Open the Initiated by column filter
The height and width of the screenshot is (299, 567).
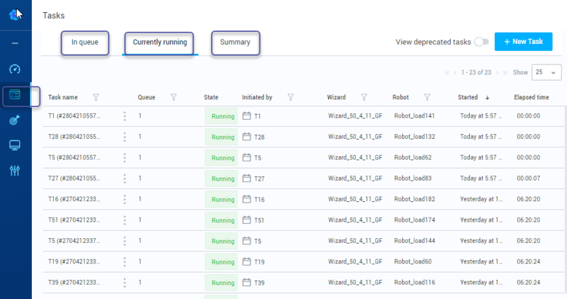tap(291, 97)
